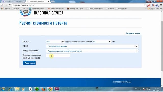Close the patent.nalog.ru/info/ tab

click(48, 1)
